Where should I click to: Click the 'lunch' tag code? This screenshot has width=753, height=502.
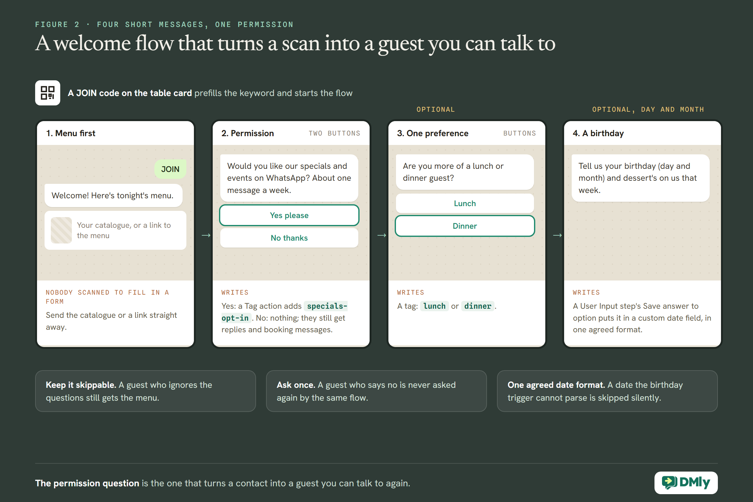tap(434, 306)
